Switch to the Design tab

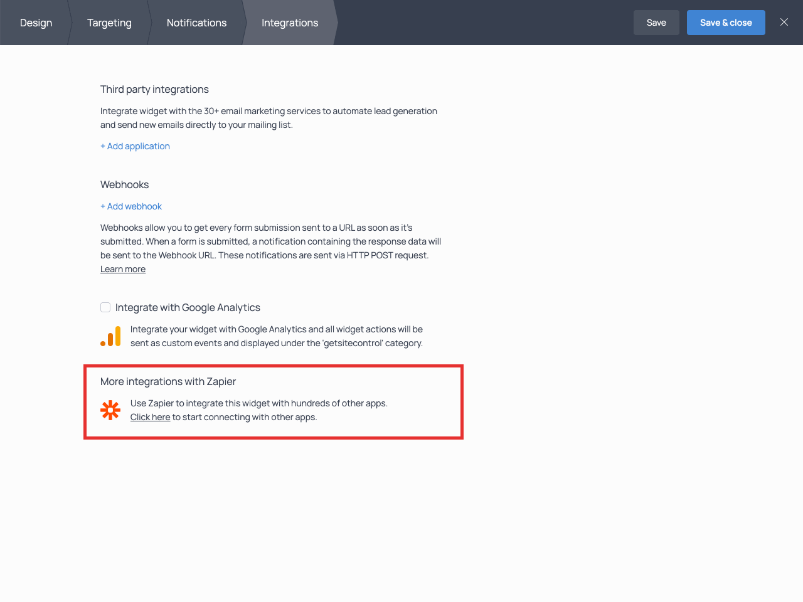pyautogui.click(x=36, y=23)
